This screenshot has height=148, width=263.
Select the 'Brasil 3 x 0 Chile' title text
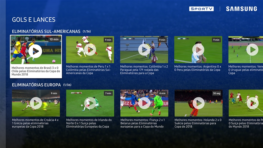36,71
